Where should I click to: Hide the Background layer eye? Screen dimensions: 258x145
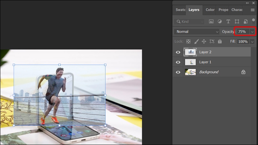pos(178,72)
